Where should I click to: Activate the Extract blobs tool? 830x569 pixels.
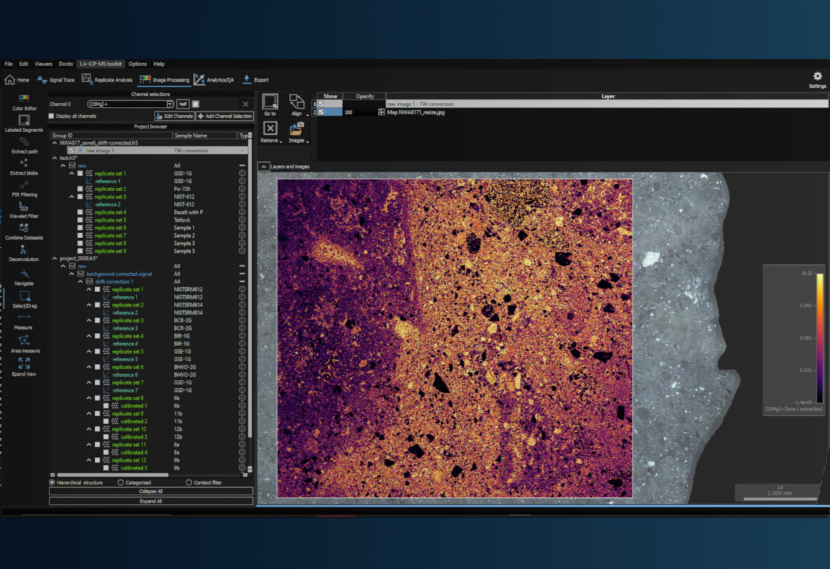tap(24, 167)
